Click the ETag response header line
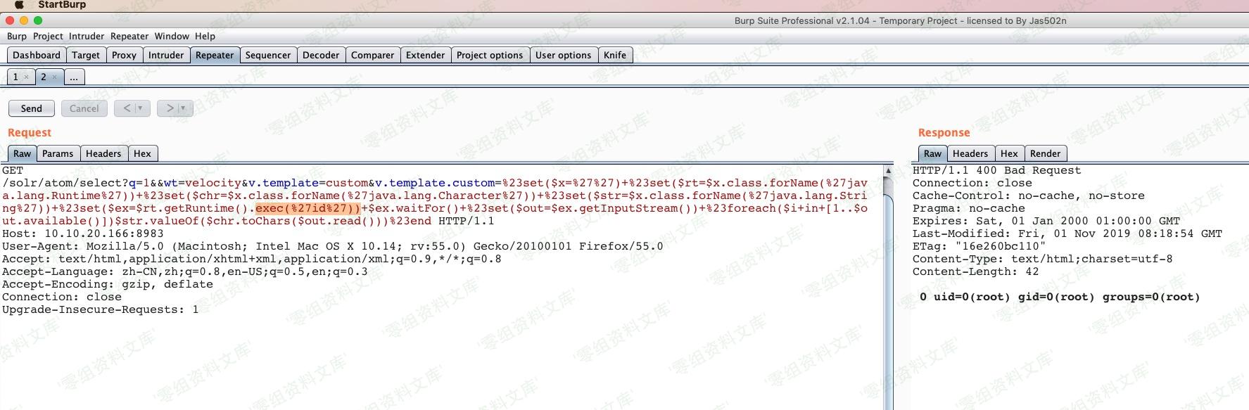 tap(979, 246)
